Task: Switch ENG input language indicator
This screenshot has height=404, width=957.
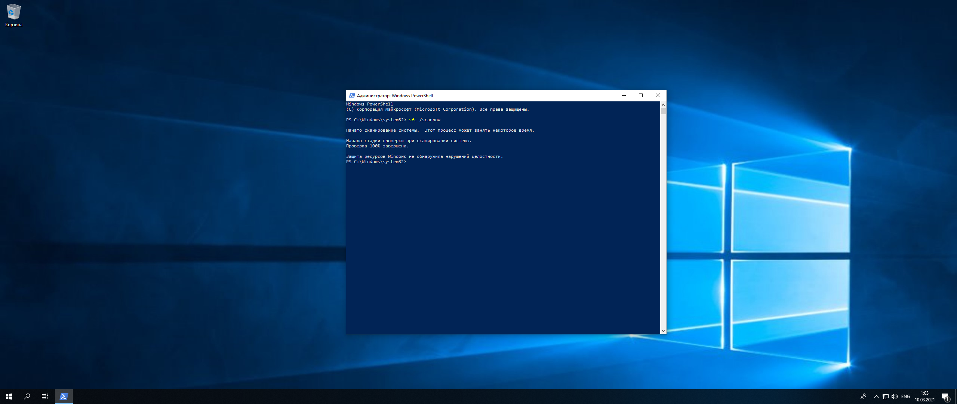Action: point(905,397)
